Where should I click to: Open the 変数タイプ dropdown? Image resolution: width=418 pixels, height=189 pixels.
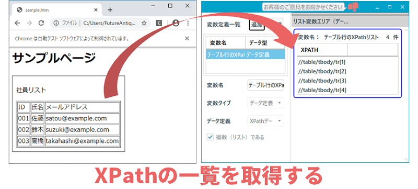coord(266,103)
